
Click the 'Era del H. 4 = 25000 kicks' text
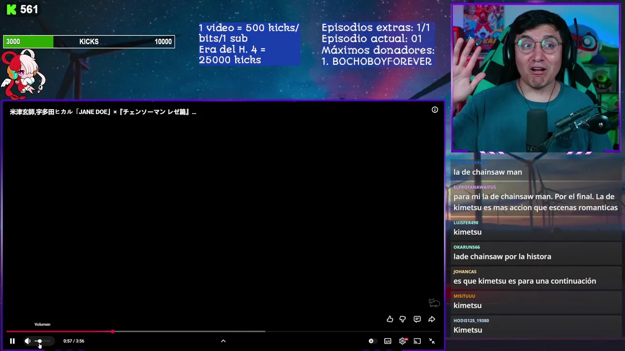click(232, 55)
